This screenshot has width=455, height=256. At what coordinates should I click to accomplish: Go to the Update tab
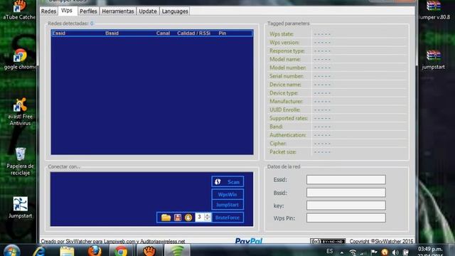(148, 11)
